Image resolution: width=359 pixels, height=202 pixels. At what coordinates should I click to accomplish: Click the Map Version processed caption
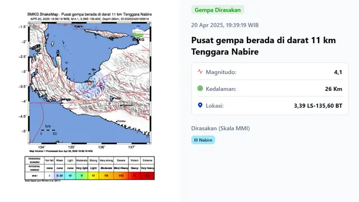point(61,151)
